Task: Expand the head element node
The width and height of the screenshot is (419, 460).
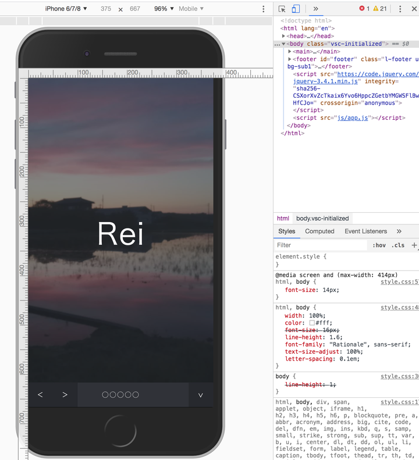Action: (x=283, y=36)
